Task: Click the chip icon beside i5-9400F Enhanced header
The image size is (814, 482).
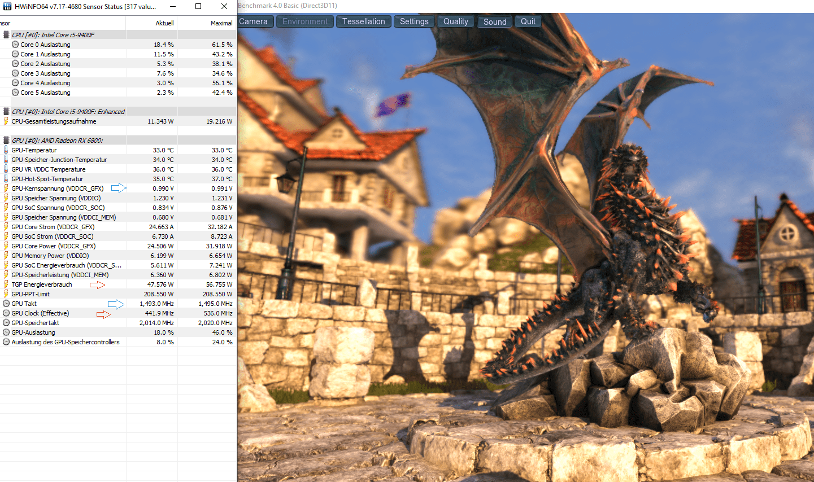Action: 6,112
